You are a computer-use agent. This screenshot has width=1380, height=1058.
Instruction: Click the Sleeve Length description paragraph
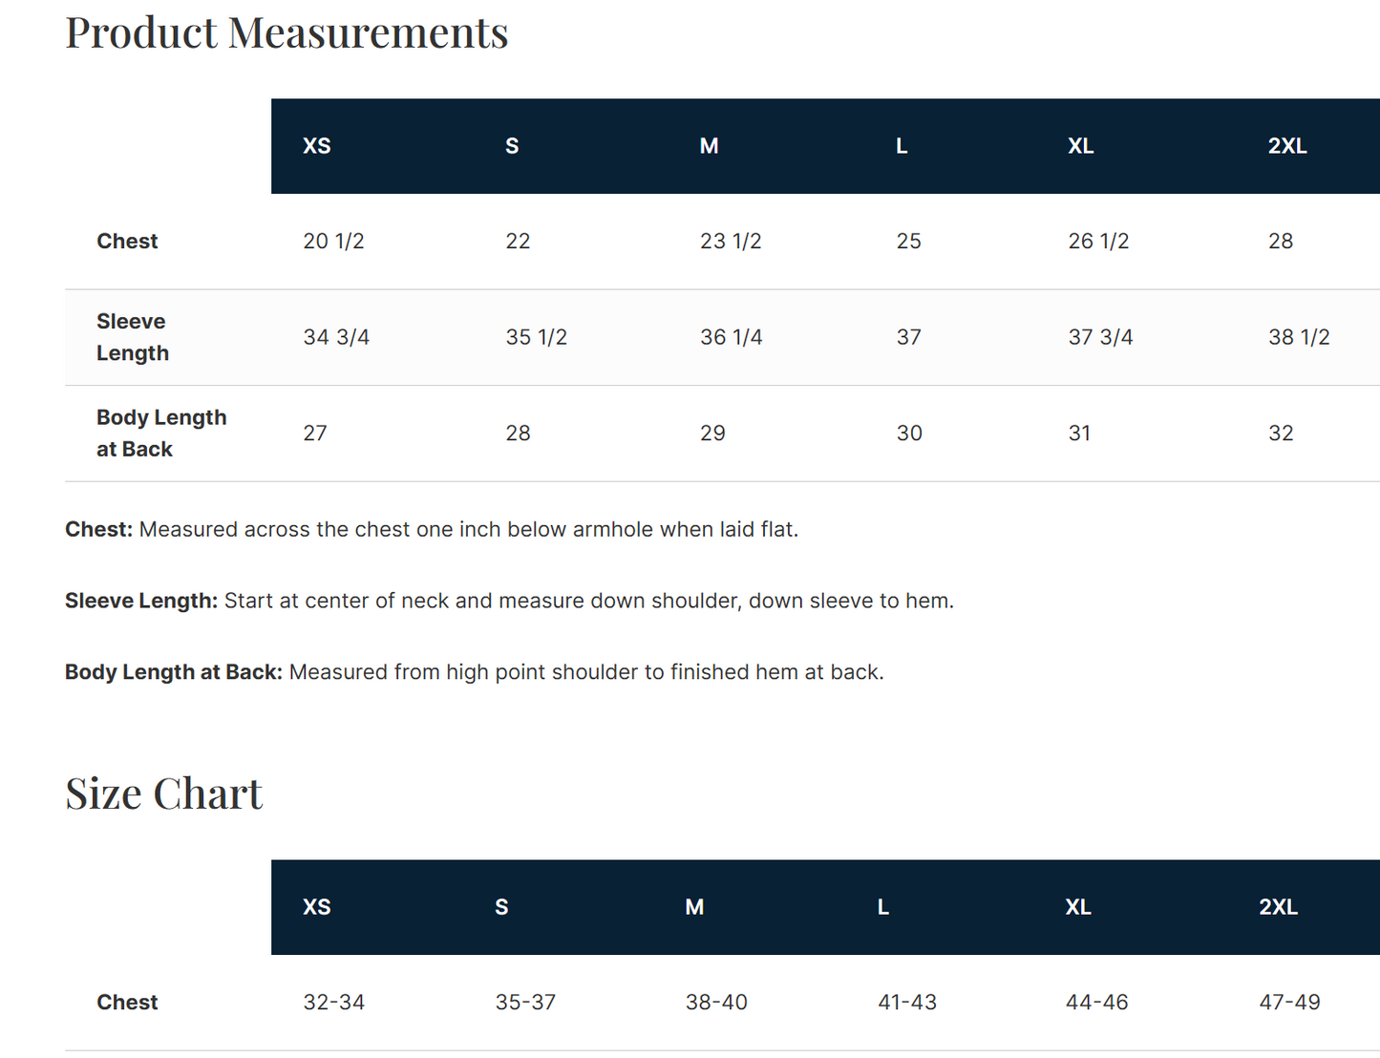click(x=510, y=602)
